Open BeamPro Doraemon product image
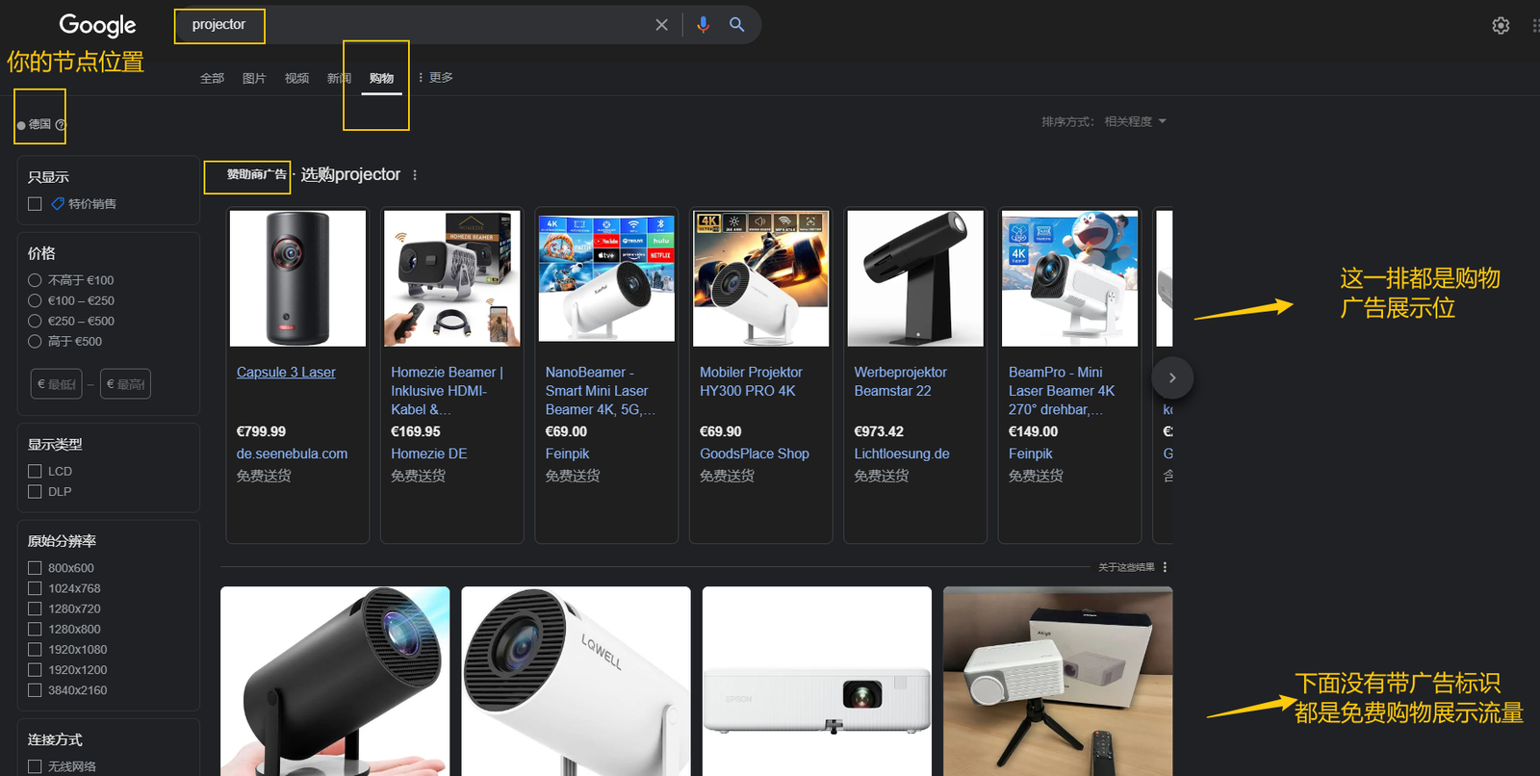1540x776 pixels. tap(1070, 278)
